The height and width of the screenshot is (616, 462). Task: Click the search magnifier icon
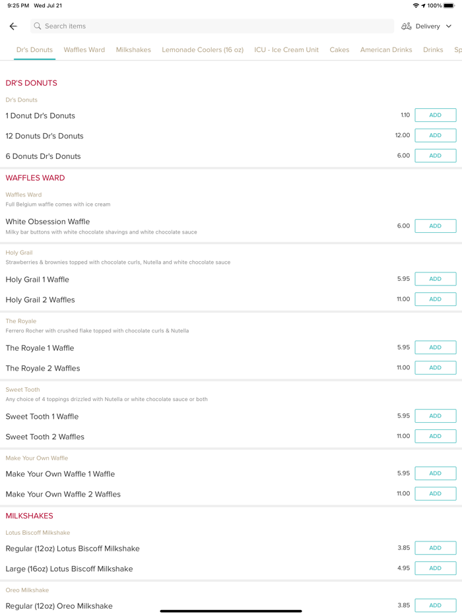point(38,26)
